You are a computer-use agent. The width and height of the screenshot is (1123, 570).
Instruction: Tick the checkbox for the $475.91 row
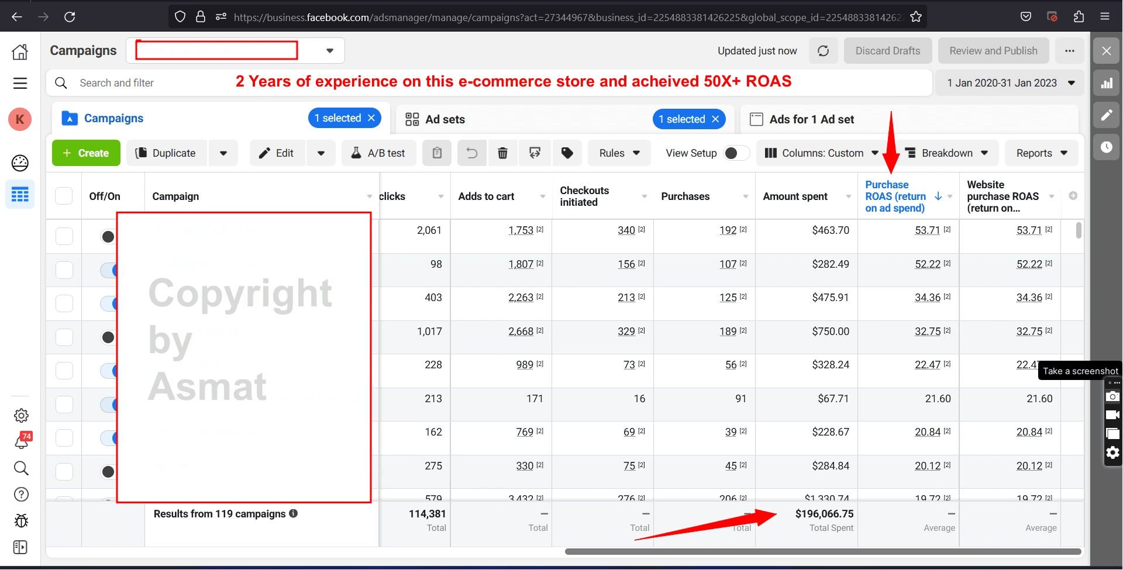64,303
